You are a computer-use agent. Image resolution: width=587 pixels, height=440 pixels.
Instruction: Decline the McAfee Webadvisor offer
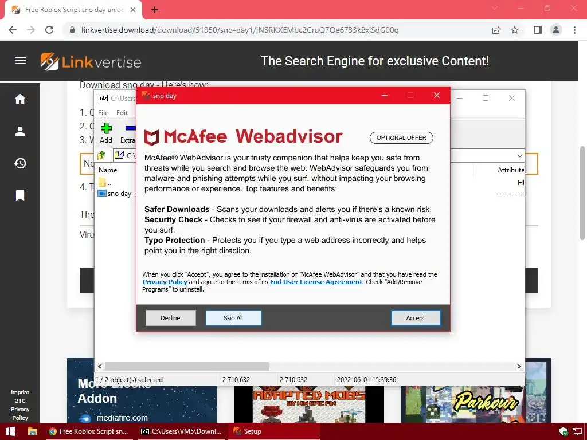170,317
